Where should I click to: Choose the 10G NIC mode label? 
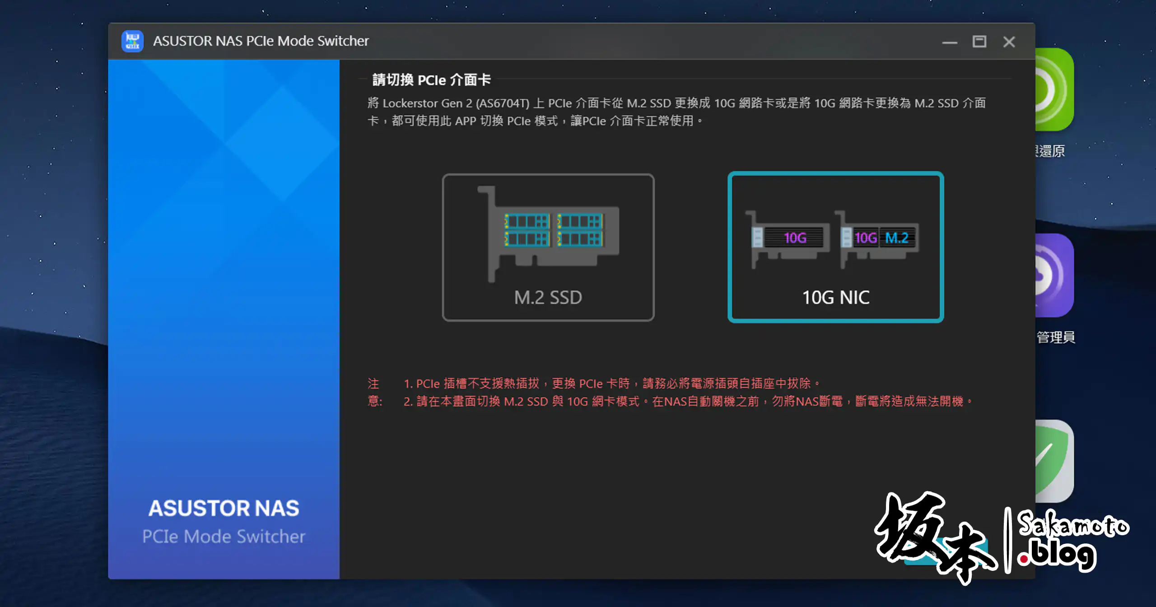(835, 298)
